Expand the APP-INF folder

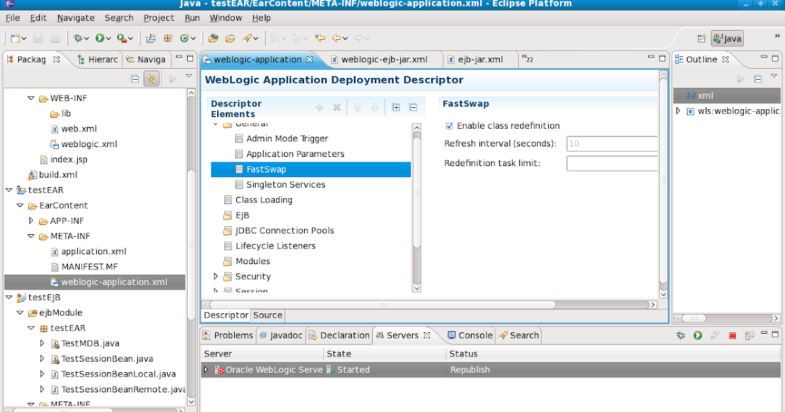(31, 220)
